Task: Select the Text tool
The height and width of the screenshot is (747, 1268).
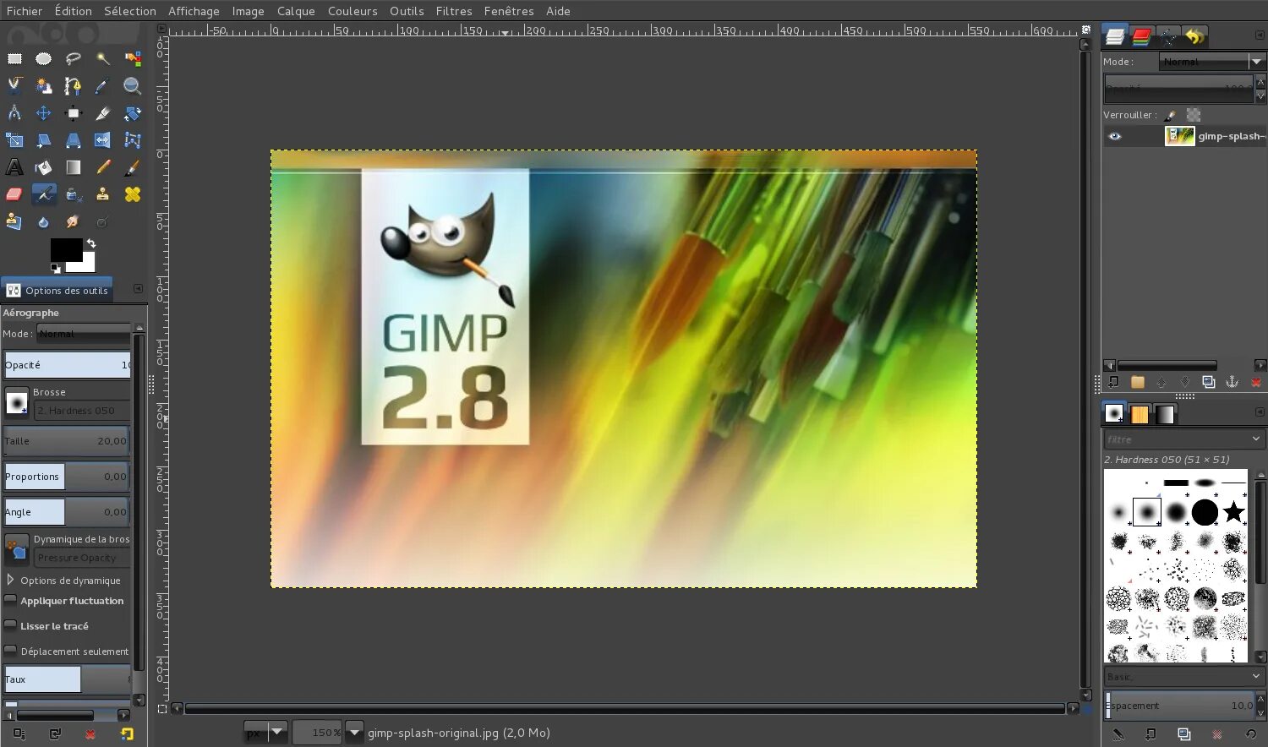Action: pyautogui.click(x=14, y=167)
